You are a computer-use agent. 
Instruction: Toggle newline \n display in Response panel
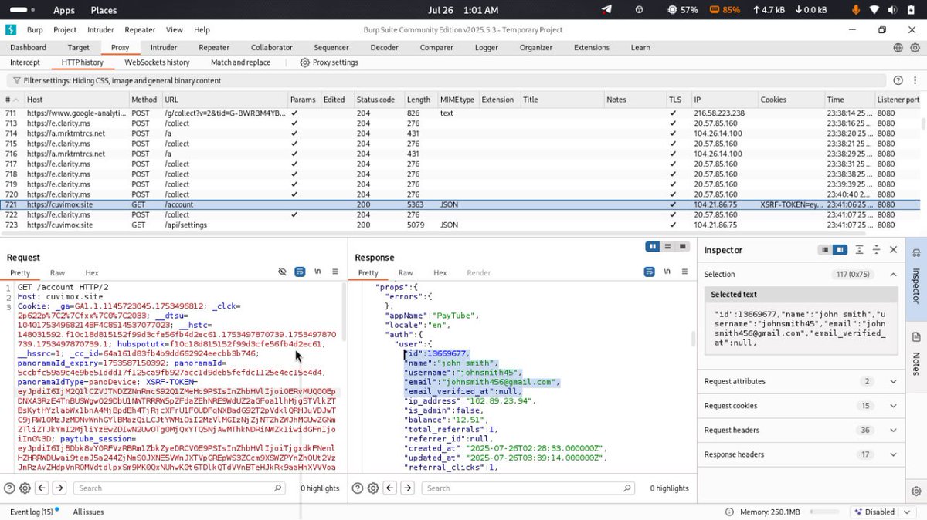pos(665,272)
